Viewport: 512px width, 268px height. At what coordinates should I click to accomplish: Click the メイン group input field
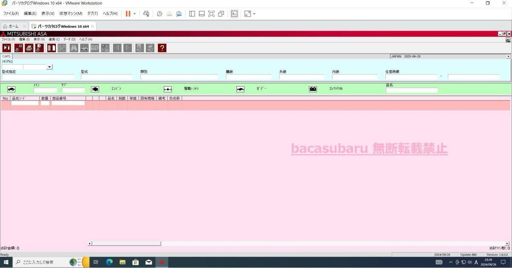point(45,90)
